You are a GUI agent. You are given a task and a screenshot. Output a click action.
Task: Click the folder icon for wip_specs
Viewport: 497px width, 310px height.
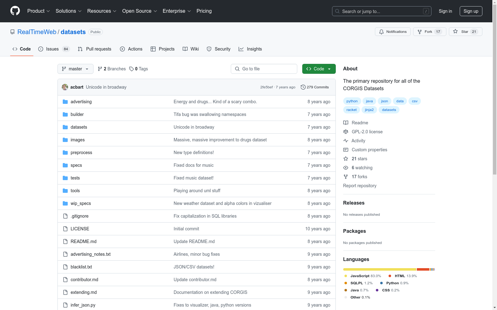point(65,203)
